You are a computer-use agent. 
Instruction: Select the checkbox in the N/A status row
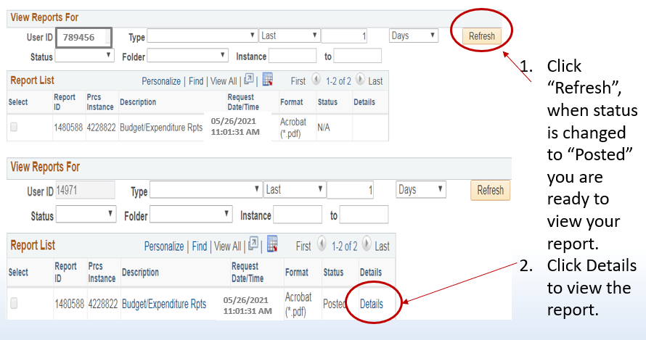tap(14, 127)
